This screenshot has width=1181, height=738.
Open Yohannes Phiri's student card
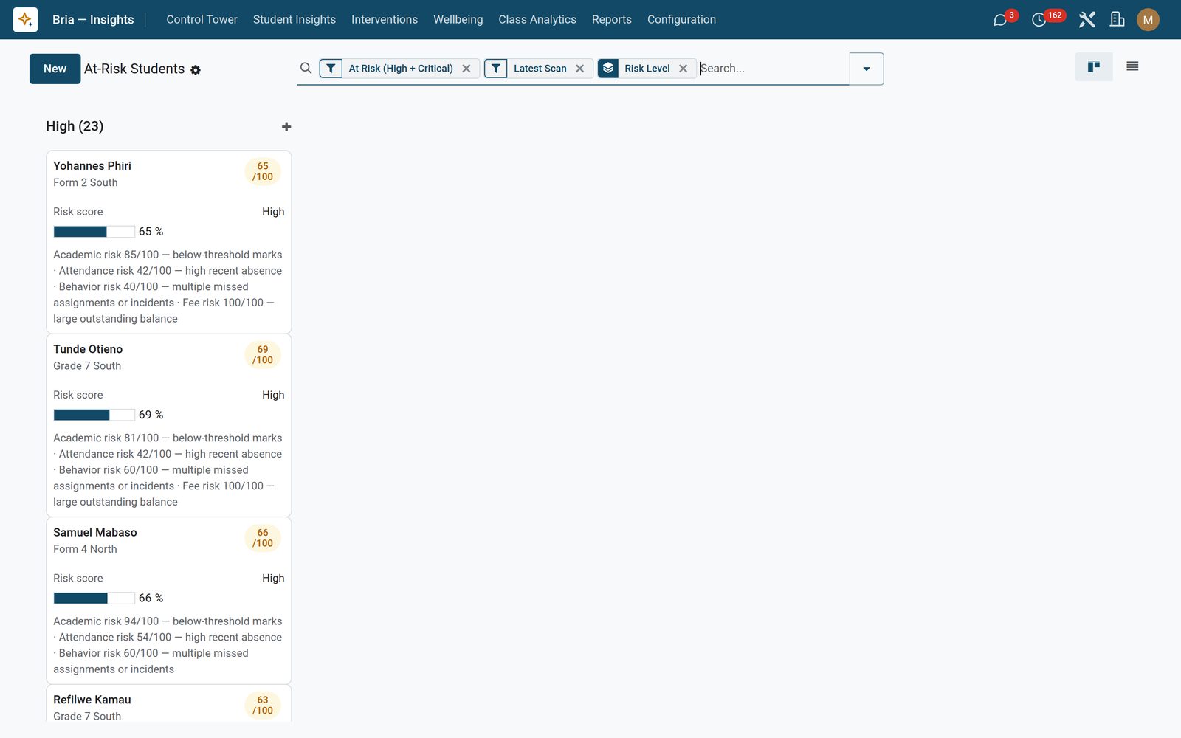pyautogui.click(x=169, y=242)
